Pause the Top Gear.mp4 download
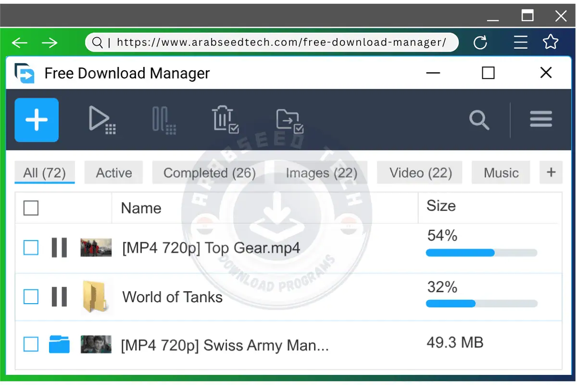 coord(59,248)
